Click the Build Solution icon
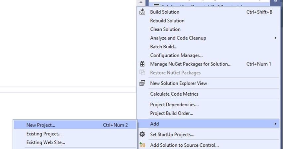The height and width of the screenshot is (149, 283). tap(142, 12)
